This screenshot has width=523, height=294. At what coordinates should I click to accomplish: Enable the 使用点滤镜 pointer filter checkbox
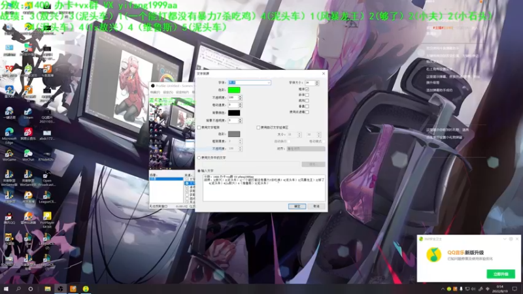coord(307,112)
